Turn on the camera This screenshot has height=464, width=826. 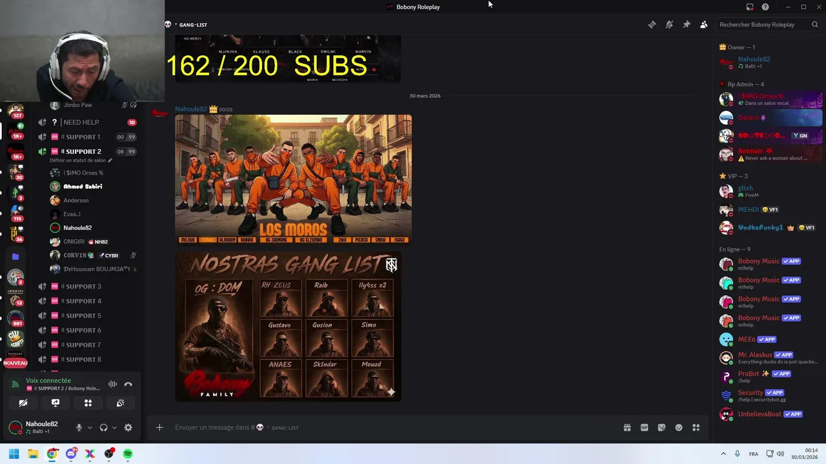click(x=23, y=403)
